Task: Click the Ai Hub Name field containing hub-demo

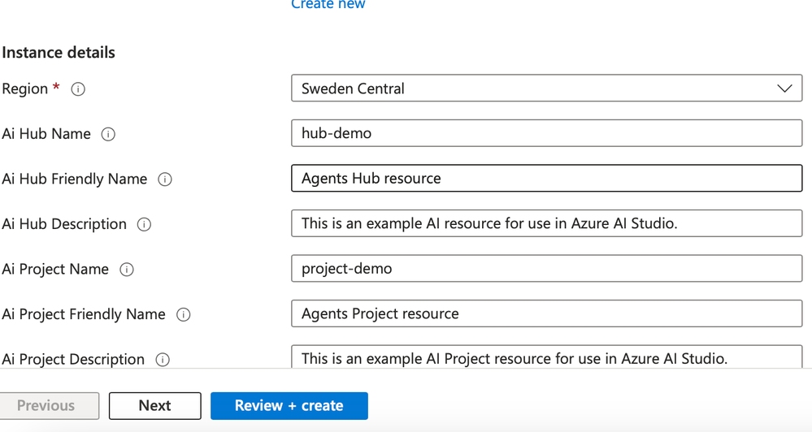Action: point(546,133)
